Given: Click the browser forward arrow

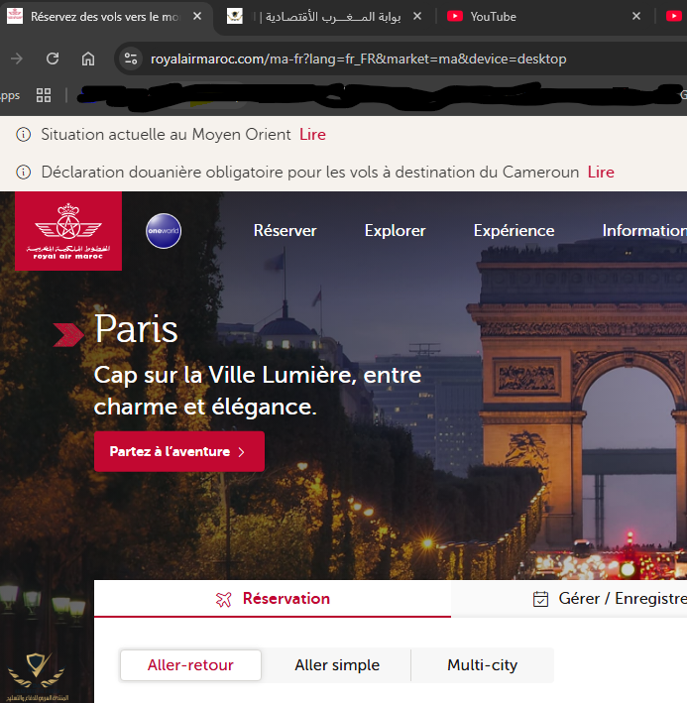Looking at the screenshot, I should tap(17, 59).
